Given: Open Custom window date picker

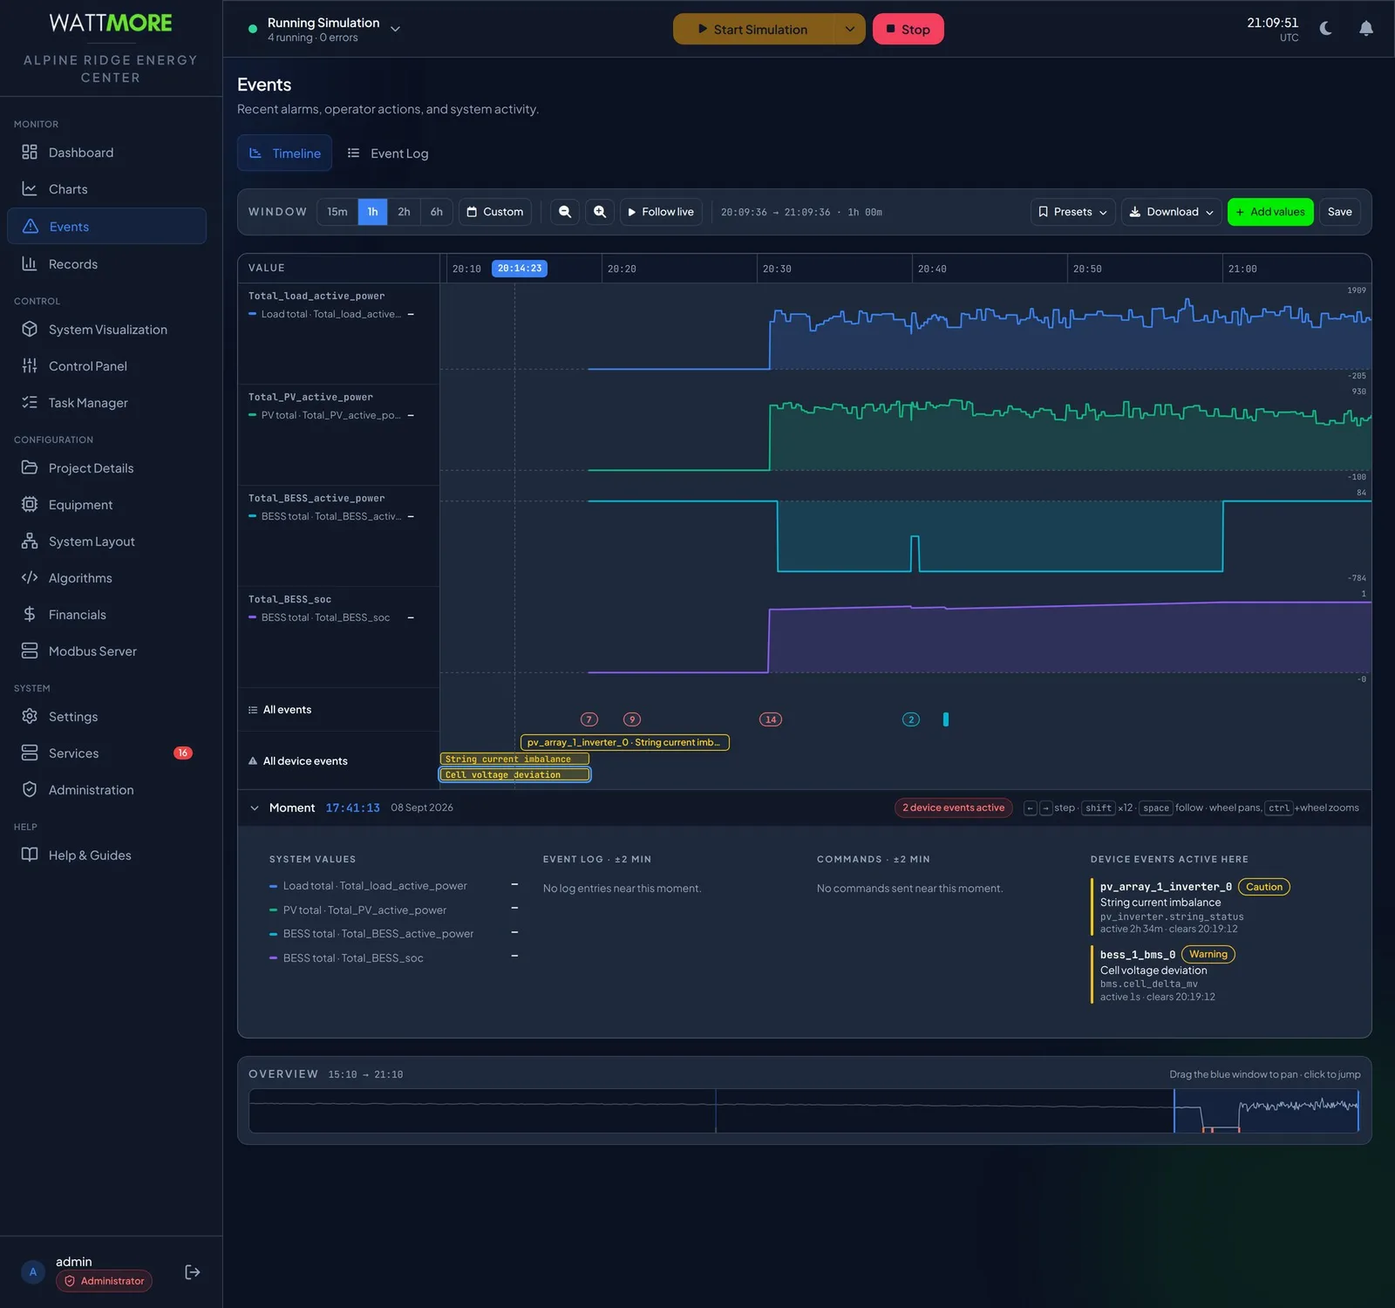Looking at the screenshot, I should [495, 212].
